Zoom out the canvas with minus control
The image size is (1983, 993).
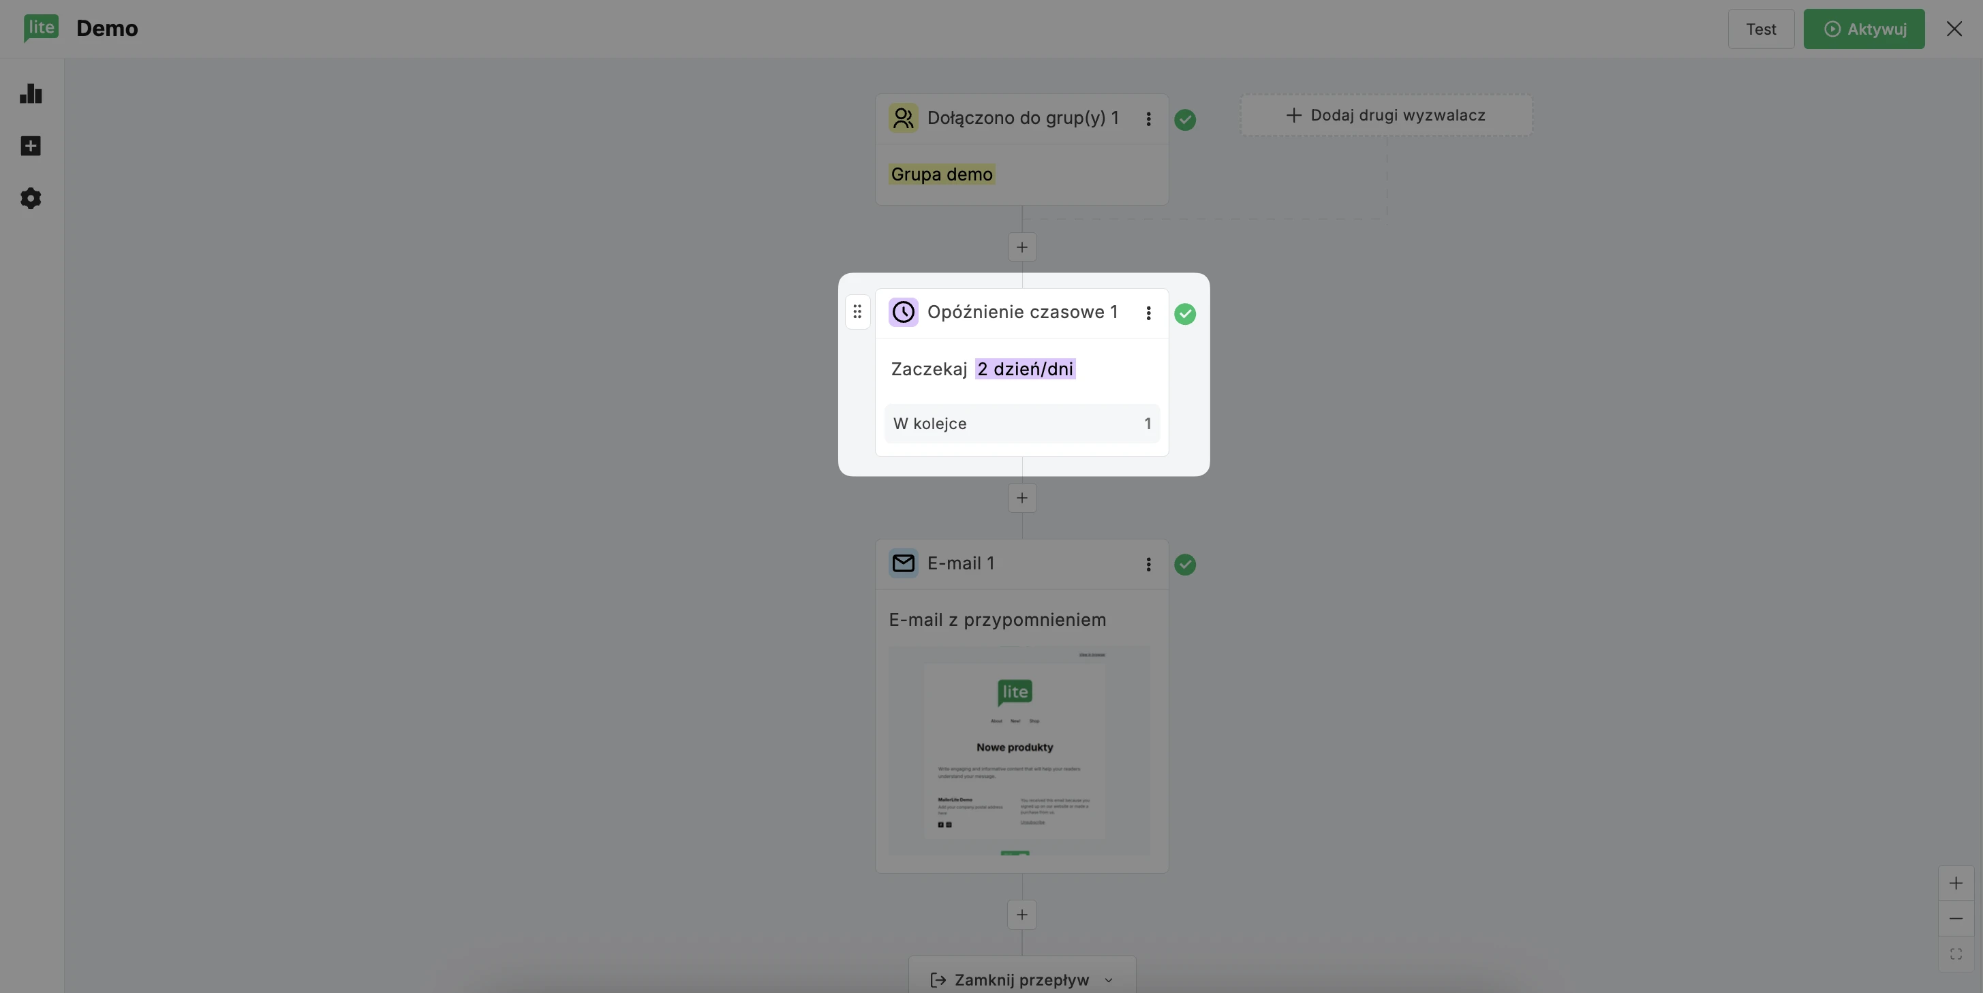click(1955, 918)
